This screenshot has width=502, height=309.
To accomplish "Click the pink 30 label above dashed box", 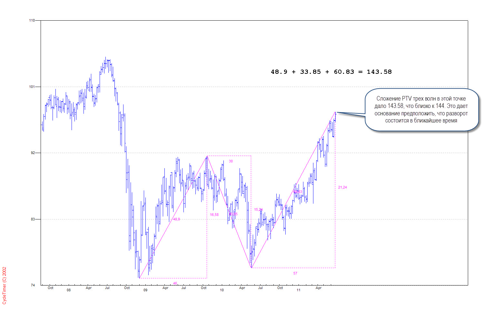I will click(231, 161).
